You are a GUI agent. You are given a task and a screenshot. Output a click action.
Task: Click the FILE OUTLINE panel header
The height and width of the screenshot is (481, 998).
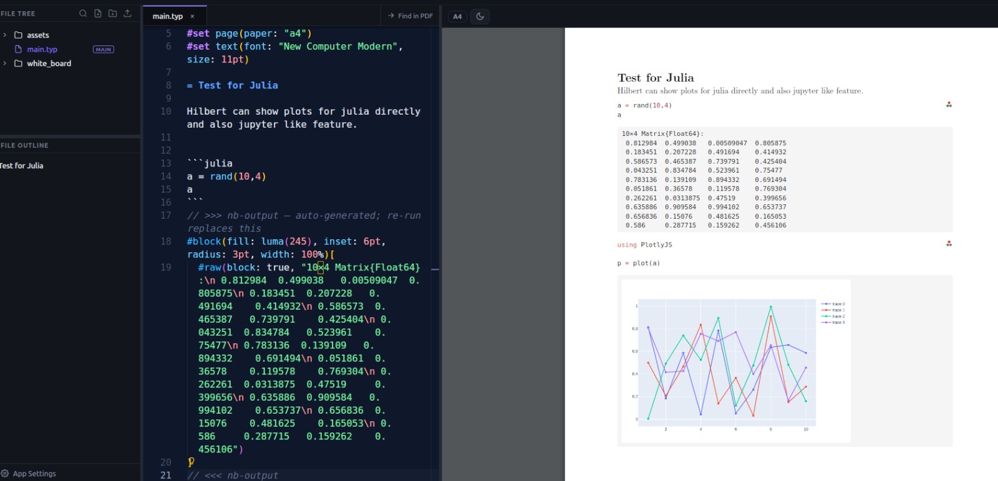click(x=25, y=145)
